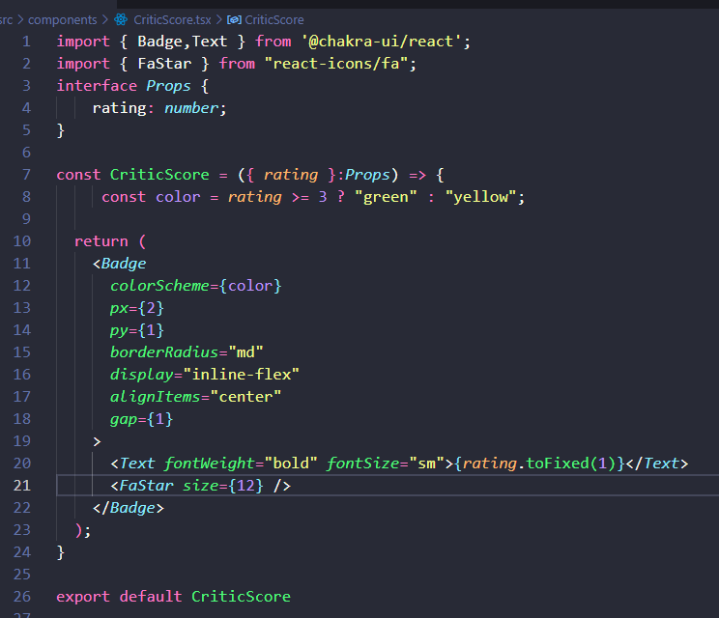Click the closing Badge tag
The image size is (719, 618).
click(128, 508)
